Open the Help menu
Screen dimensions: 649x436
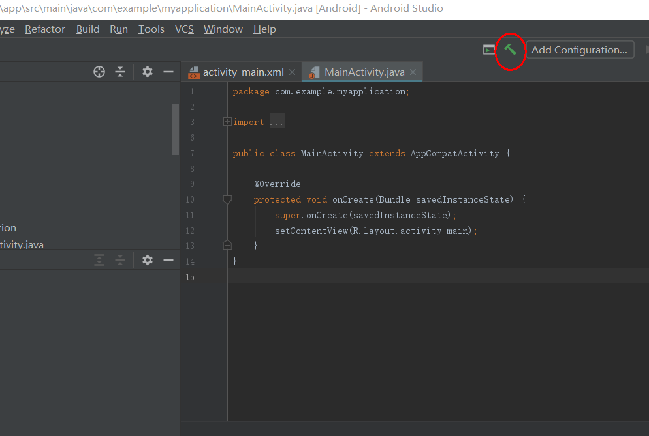point(264,29)
